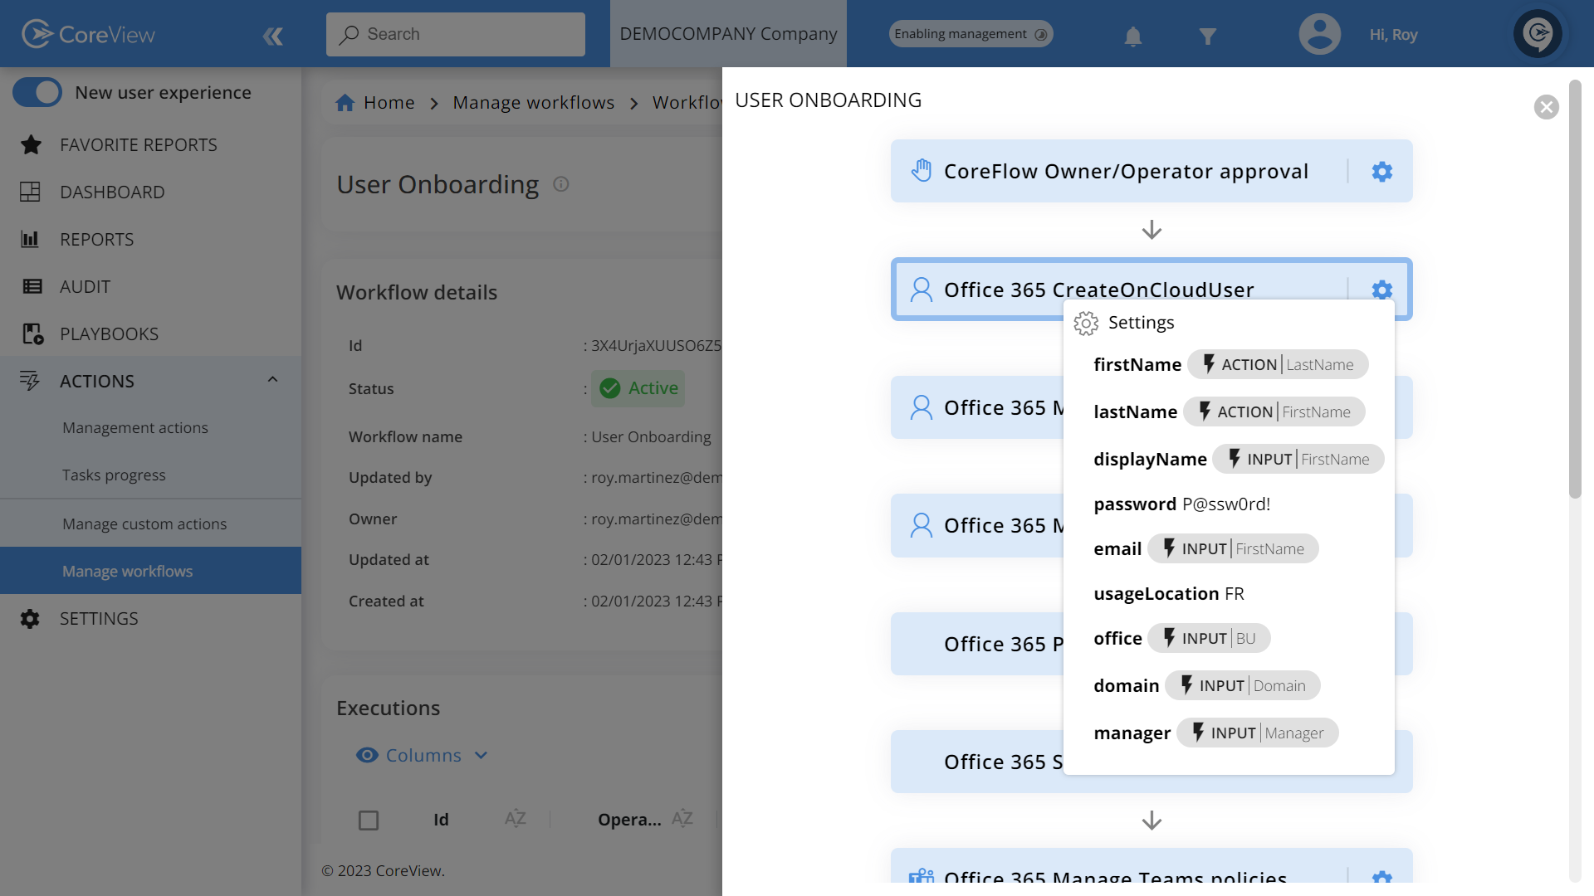Disable the New user experience toggle
The image size is (1594, 896).
coord(37,92)
